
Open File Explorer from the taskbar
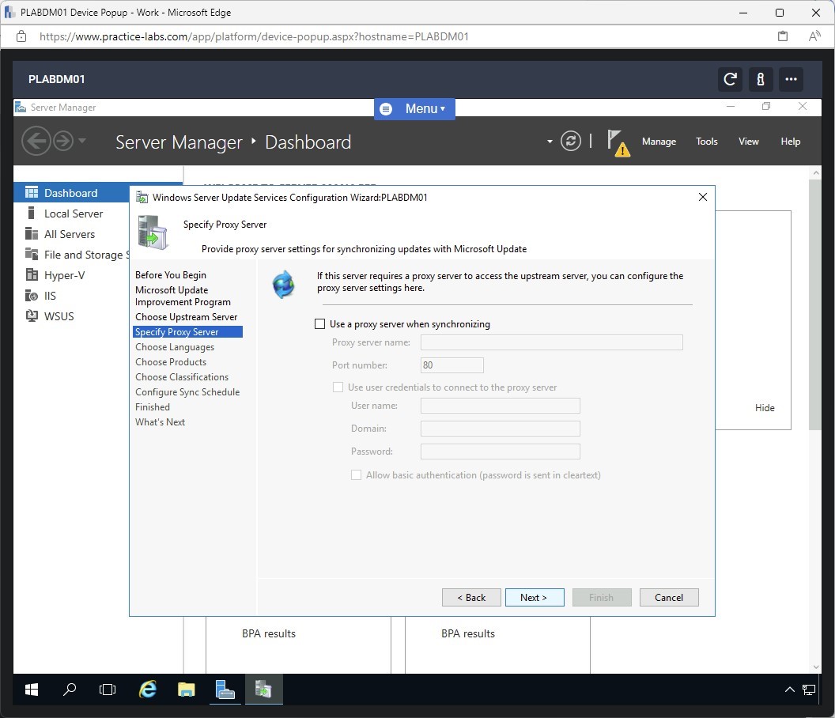point(186,690)
